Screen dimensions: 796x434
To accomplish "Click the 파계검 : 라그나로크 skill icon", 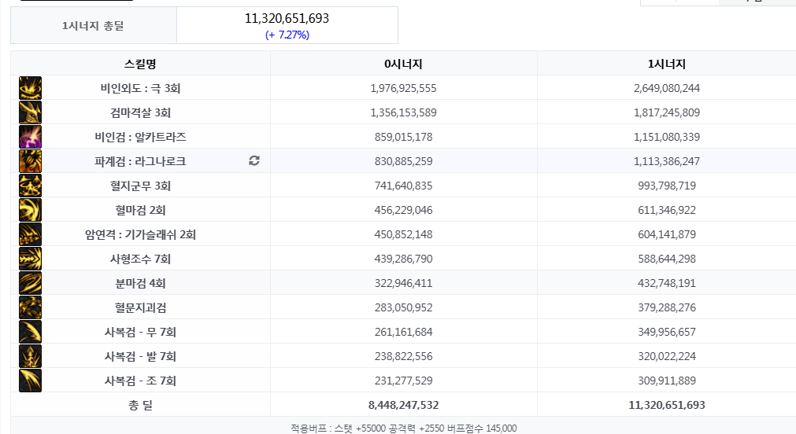I will coord(31,161).
